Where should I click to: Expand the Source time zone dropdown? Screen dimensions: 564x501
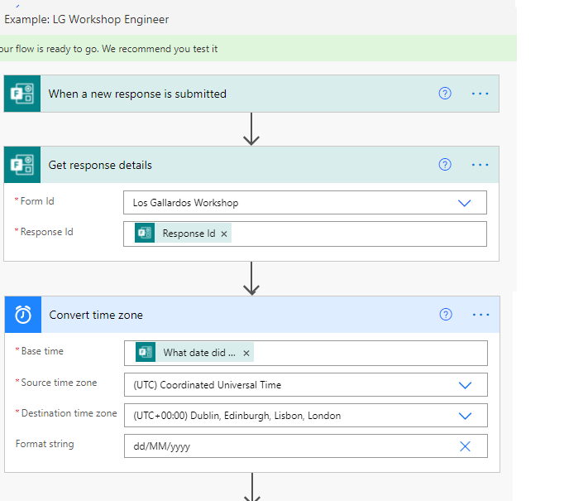point(465,385)
